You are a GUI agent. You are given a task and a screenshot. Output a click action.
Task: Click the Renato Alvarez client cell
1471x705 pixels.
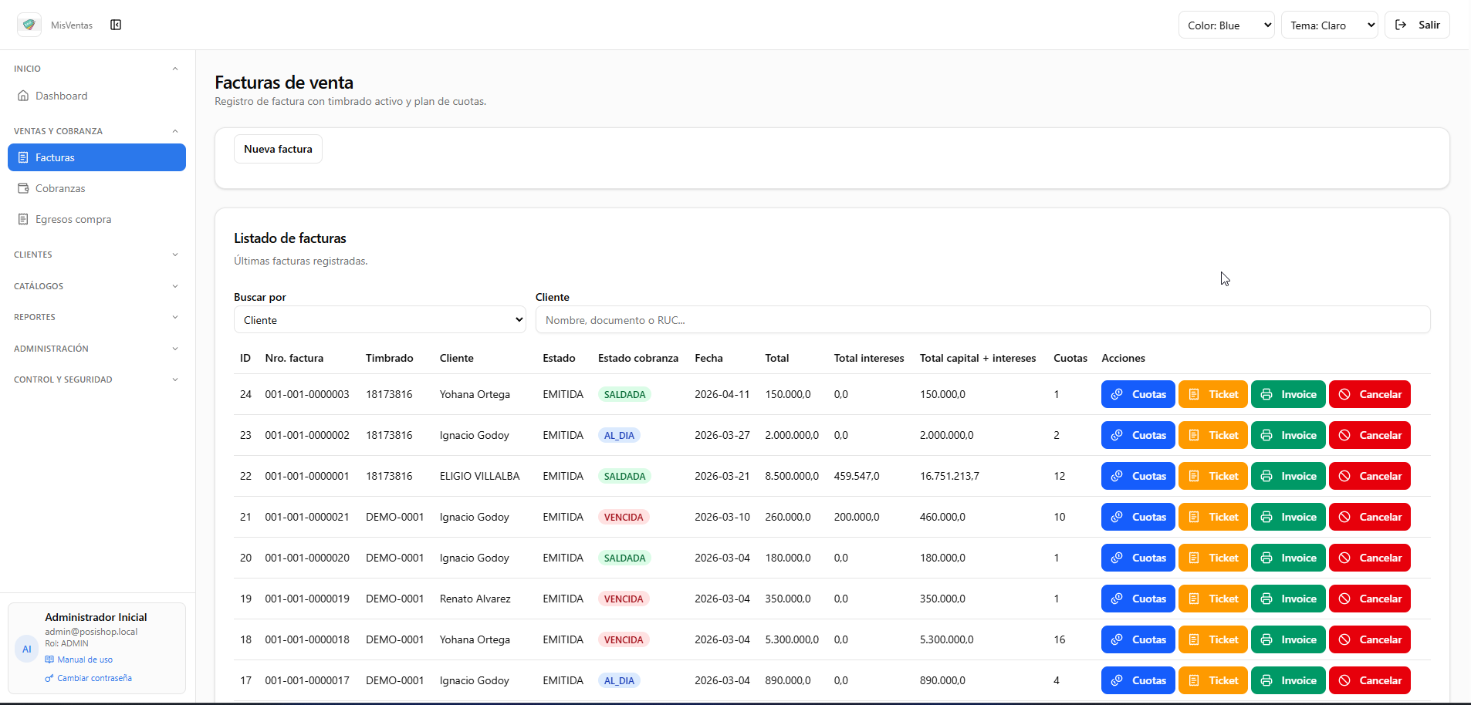click(x=475, y=599)
